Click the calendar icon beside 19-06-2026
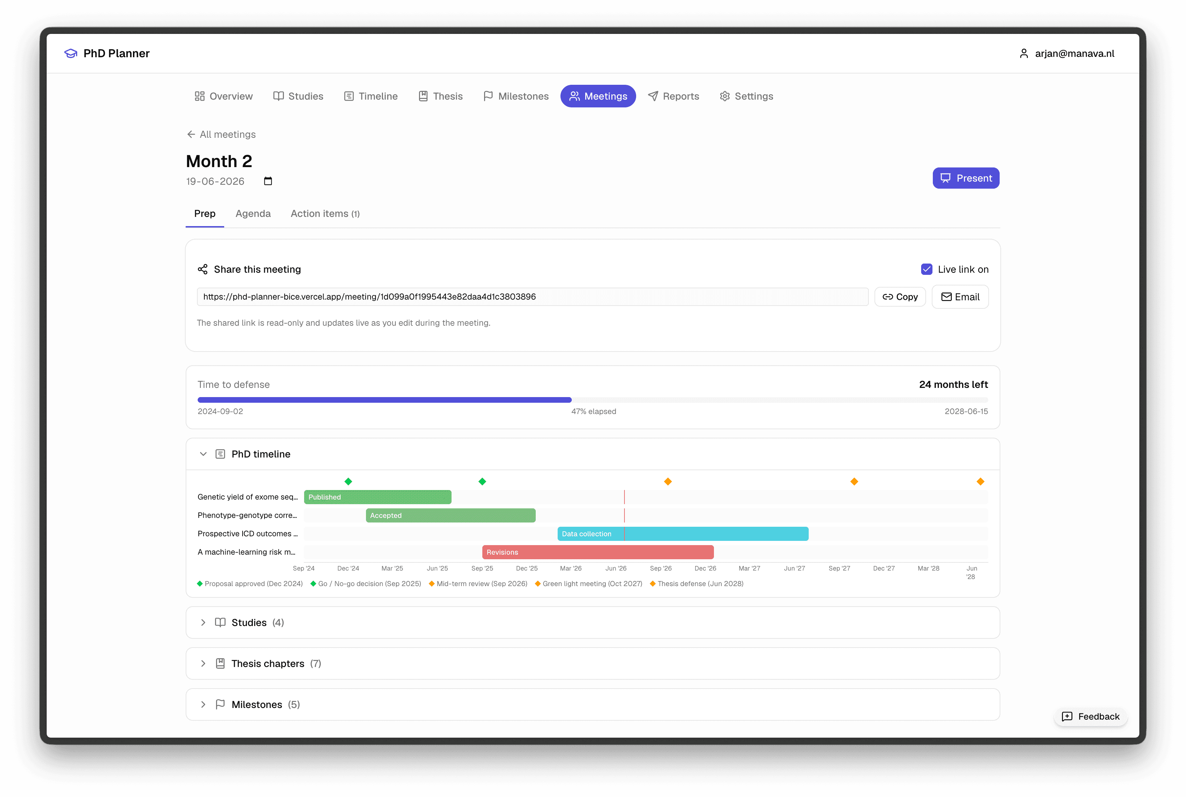The image size is (1186, 797). point(268,181)
